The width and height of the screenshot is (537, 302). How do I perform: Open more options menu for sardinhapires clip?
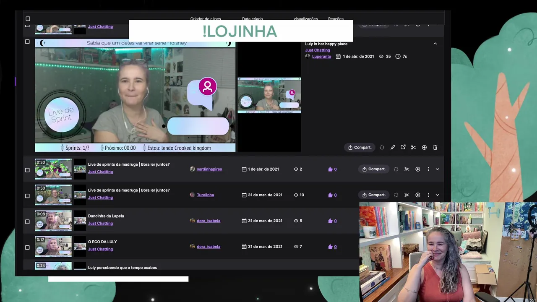(x=428, y=169)
